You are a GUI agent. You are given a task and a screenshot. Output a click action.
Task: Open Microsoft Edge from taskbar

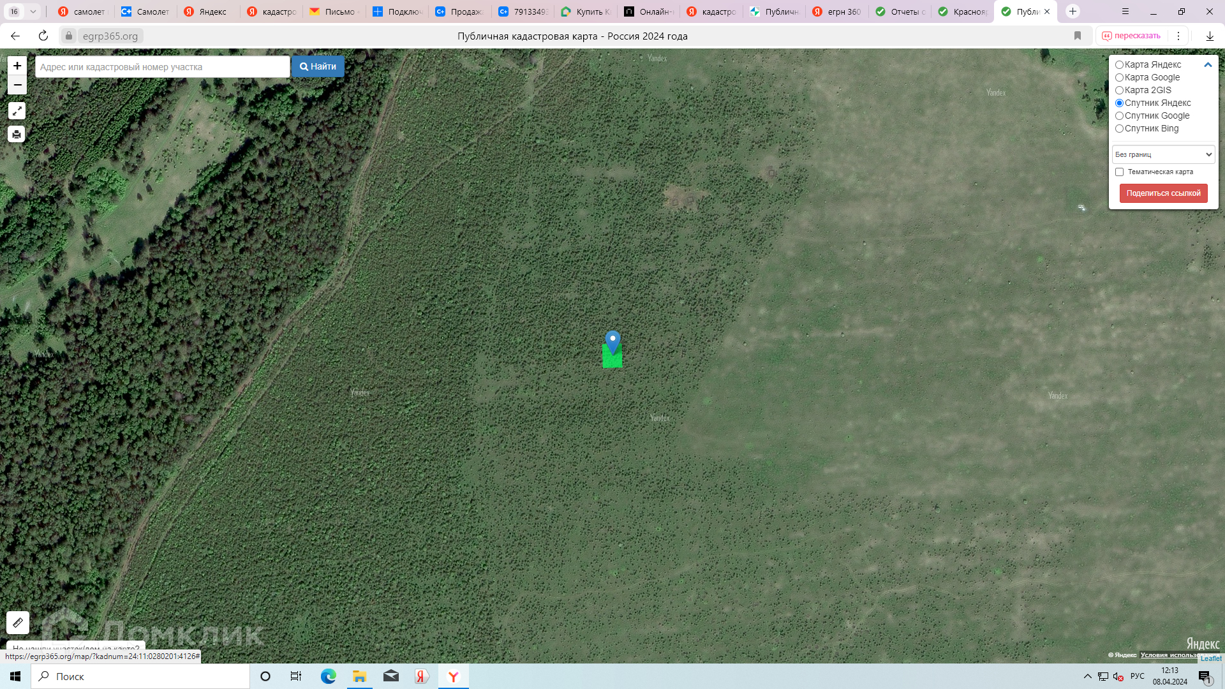point(328,676)
